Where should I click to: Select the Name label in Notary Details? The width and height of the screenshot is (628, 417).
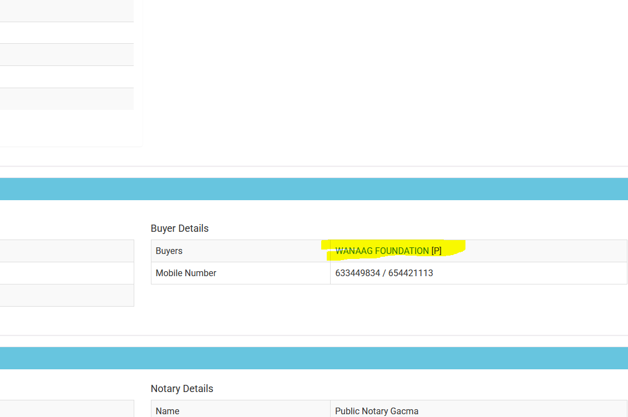[168, 411]
